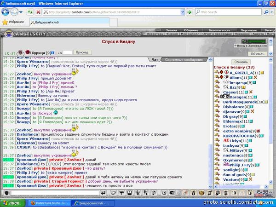Image resolution: width=276 pixels, height=207 pixels.
Task: Click the eraser clear-text icon in chat bar
Action: [113, 193]
